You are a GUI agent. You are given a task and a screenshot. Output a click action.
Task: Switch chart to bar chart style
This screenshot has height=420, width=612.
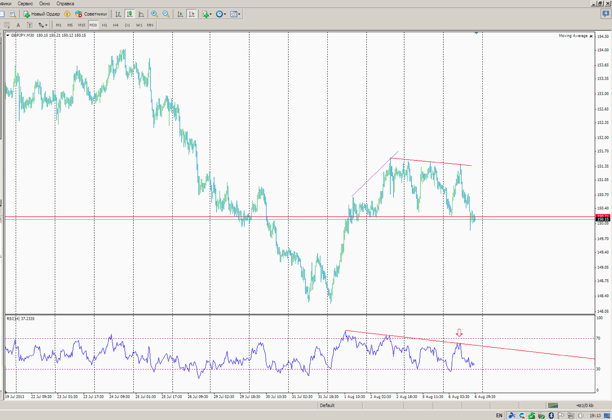[118, 14]
